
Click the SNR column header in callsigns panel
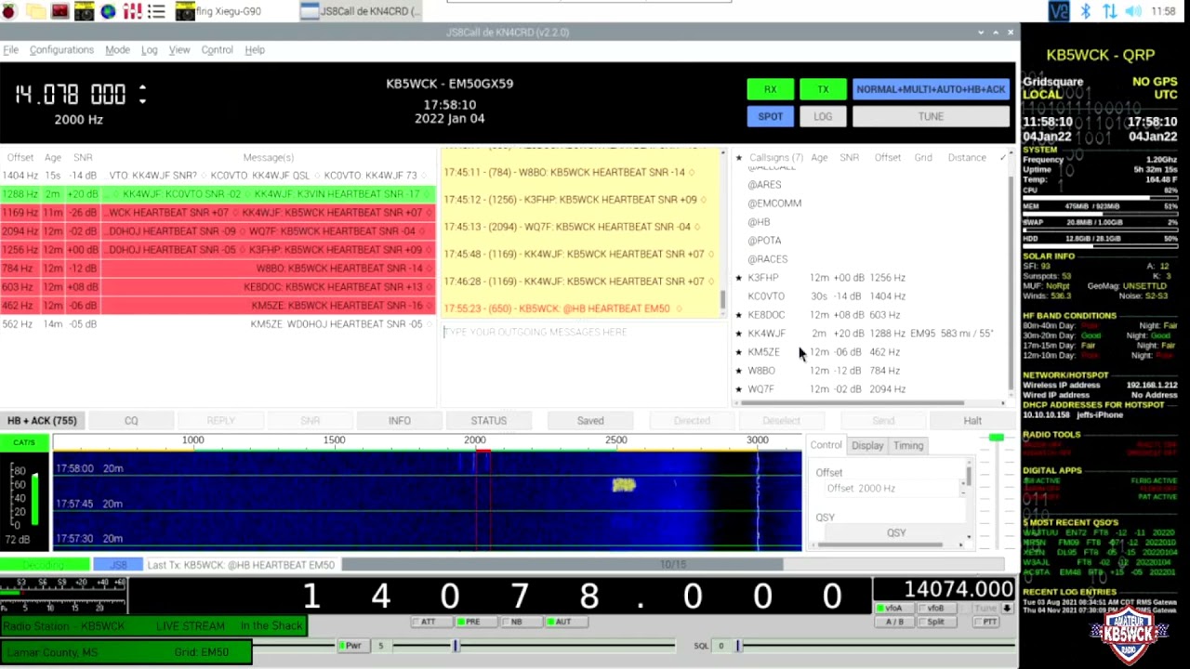(x=850, y=157)
